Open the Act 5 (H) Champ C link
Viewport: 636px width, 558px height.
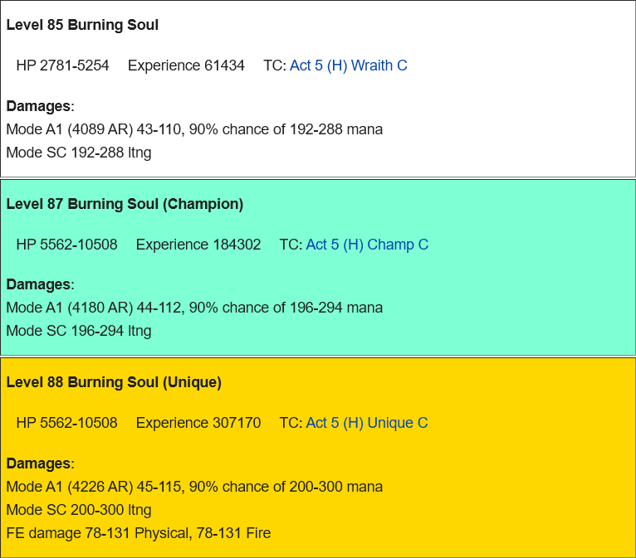367,245
